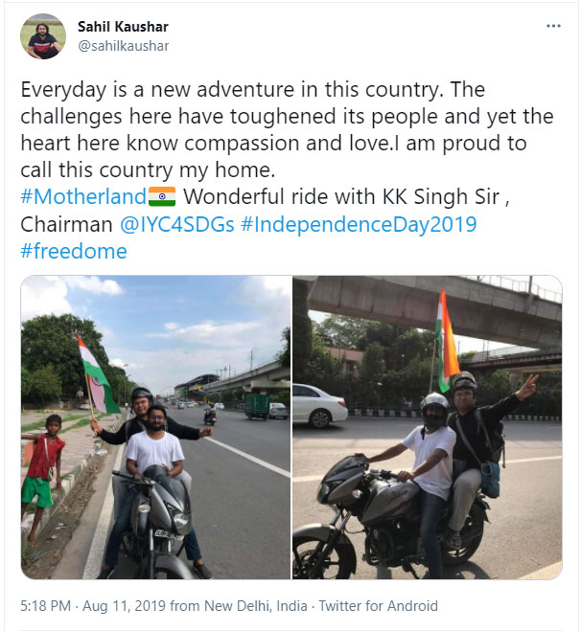581x631 pixels.
Task: Open the @sahilkaushar handle link
Action: [x=123, y=46]
